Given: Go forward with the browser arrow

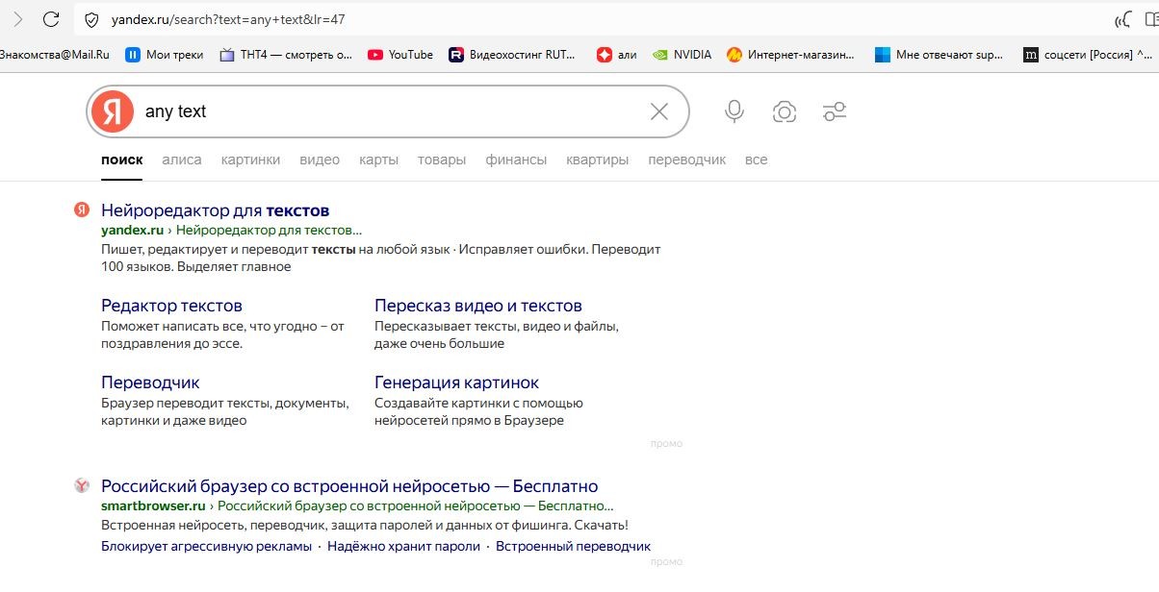Looking at the screenshot, I should (x=17, y=19).
